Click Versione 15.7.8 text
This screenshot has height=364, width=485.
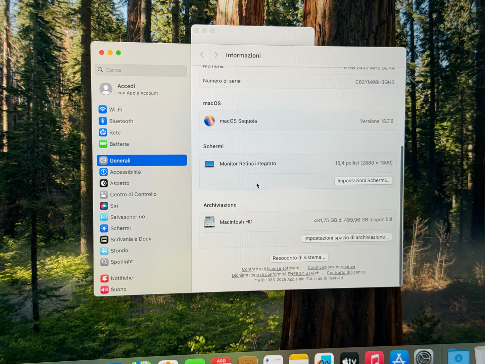pyautogui.click(x=377, y=121)
